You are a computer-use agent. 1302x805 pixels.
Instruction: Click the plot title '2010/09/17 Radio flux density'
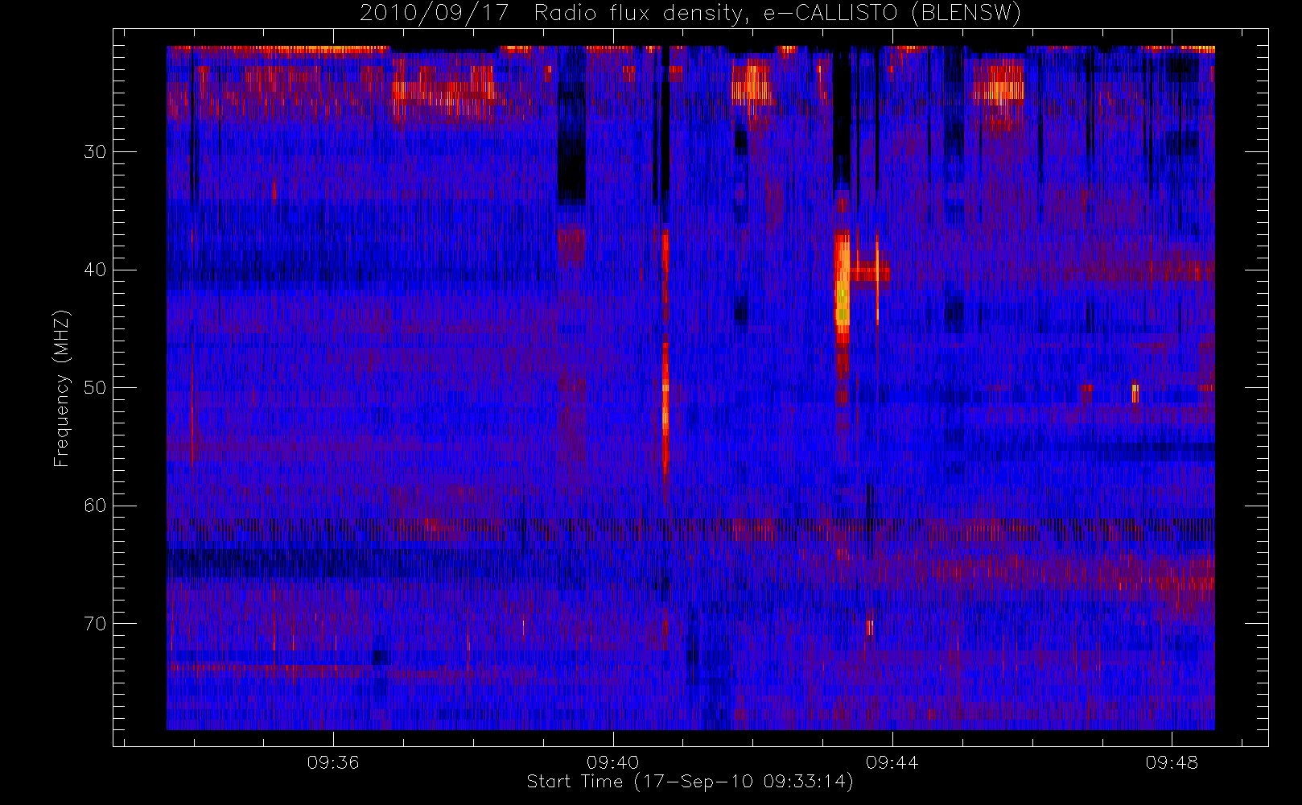[690, 14]
